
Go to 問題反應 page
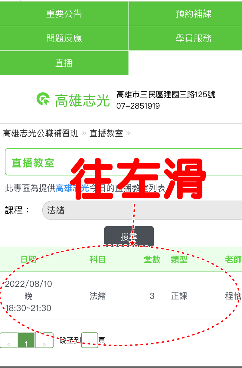(x=64, y=38)
